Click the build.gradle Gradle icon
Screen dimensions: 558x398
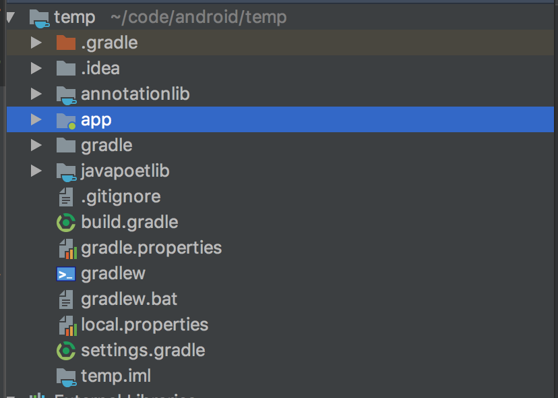point(65,222)
